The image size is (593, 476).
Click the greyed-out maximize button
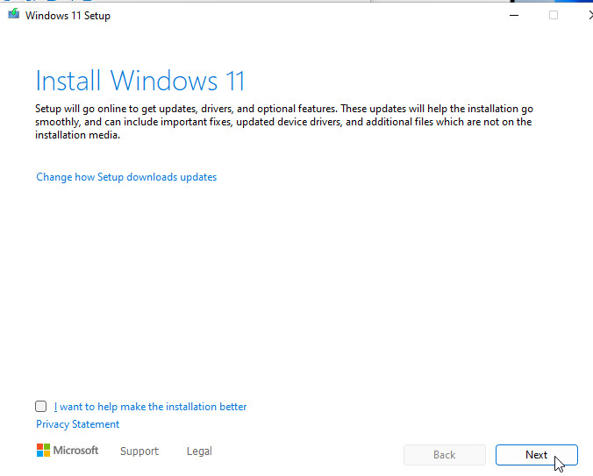click(x=554, y=15)
